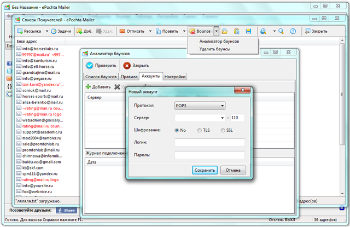The image size is (350, 227).
Task: Click the Twitter icon in the left sidebar
Action: click(x=9, y=71)
